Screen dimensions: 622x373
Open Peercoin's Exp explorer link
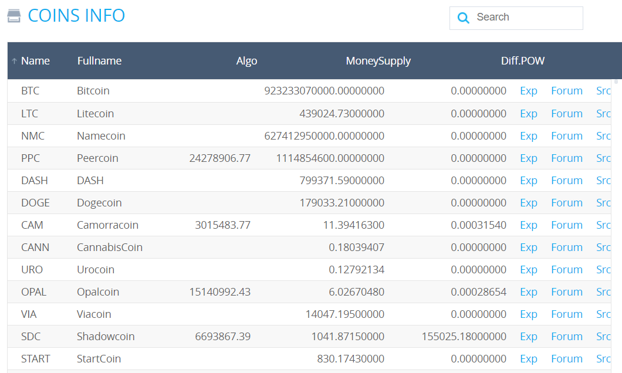pyautogui.click(x=528, y=158)
